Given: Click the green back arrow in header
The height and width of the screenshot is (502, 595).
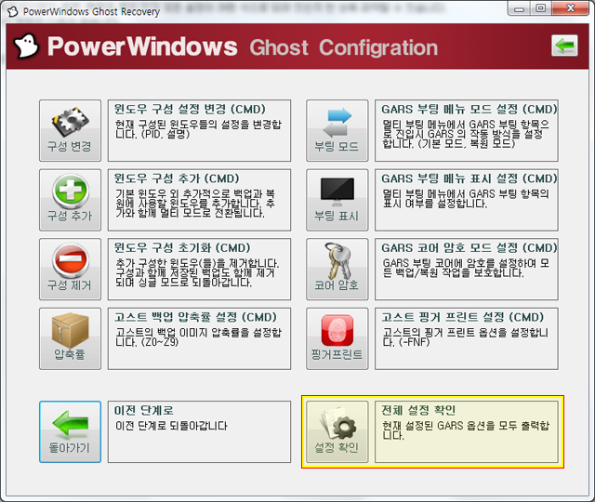Looking at the screenshot, I should (x=564, y=46).
